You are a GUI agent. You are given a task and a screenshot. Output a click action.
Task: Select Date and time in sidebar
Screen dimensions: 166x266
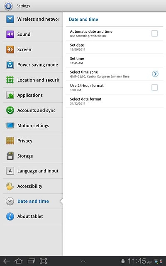click(33, 201)
